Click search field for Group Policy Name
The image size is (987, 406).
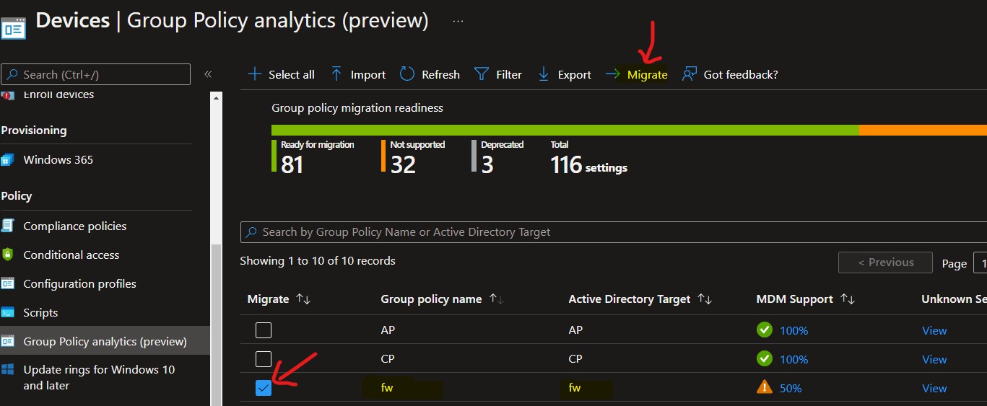tap(614, 232)
